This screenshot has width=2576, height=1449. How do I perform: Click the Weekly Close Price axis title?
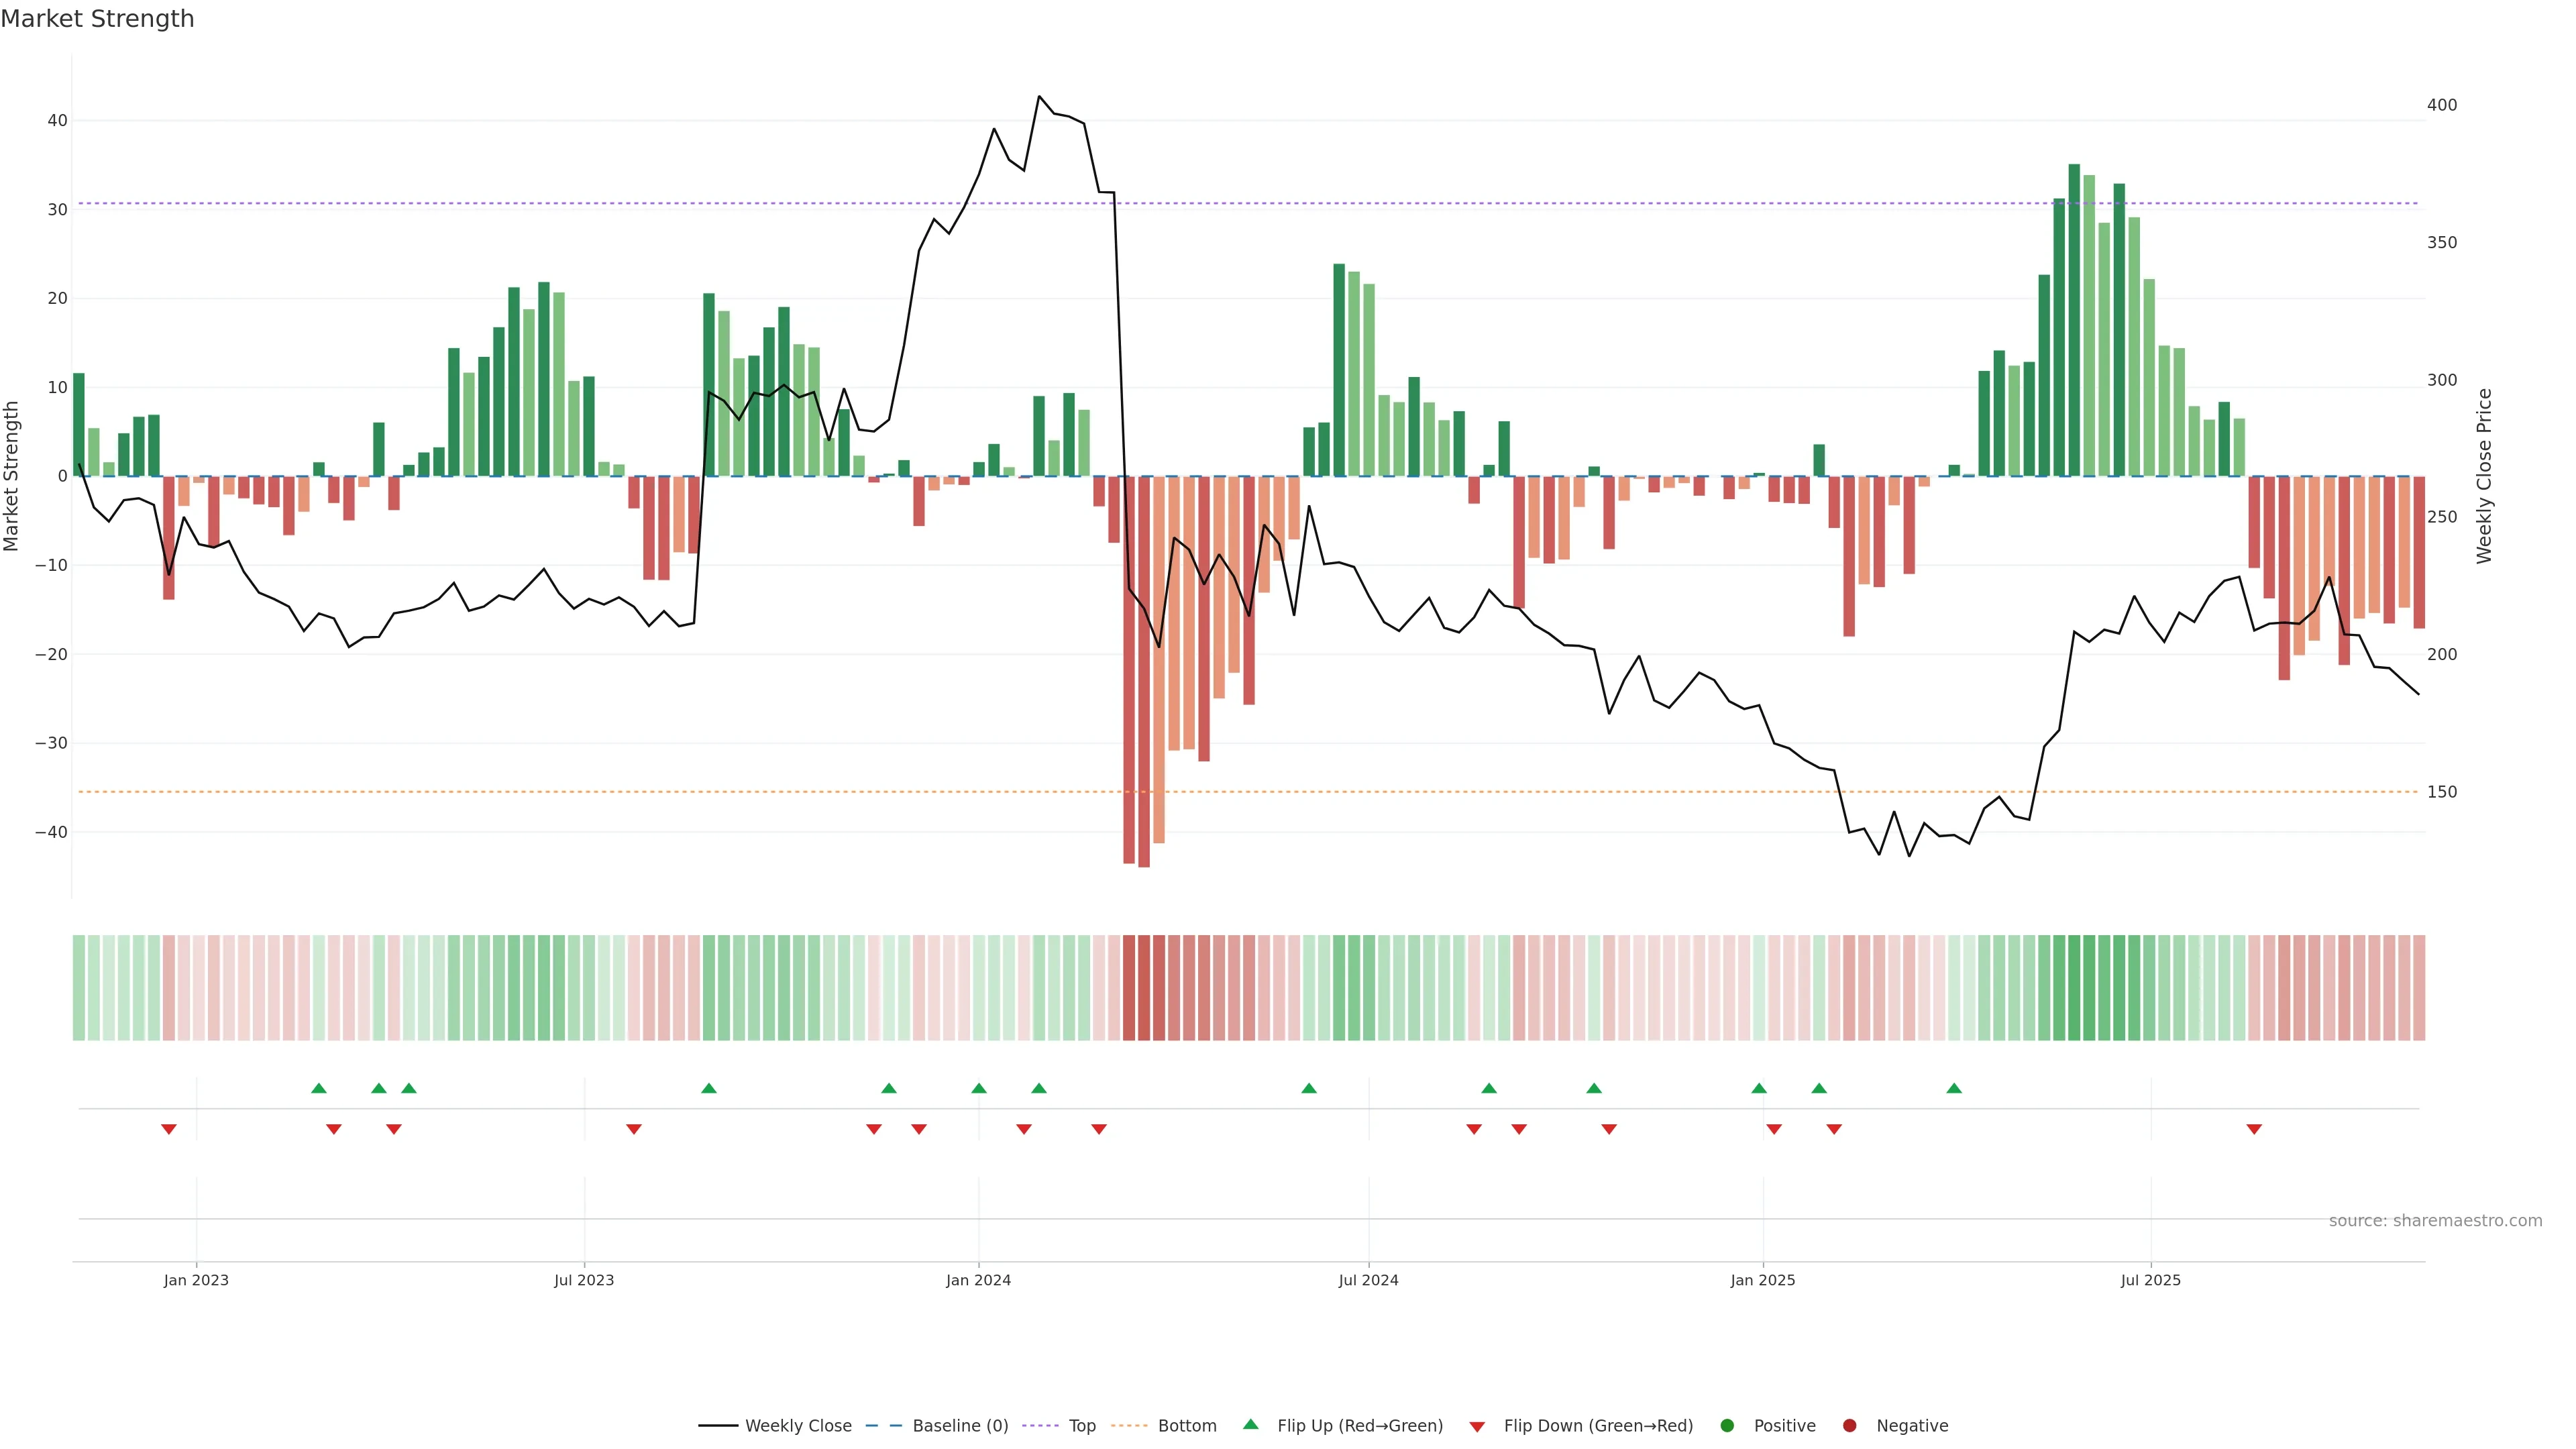point(2484,476)
